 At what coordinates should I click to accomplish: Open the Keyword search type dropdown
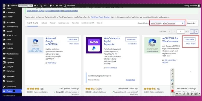tap(192, 23)
